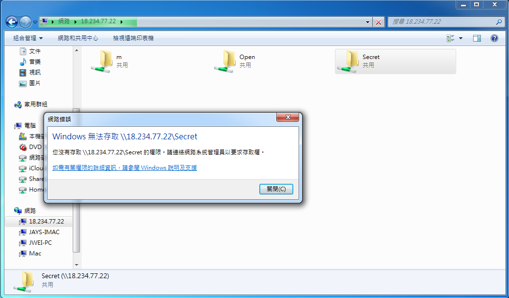Toggle the preview pane icon
Screen dimensions: 509x298
pyautogui.click(x=477, y=38)
